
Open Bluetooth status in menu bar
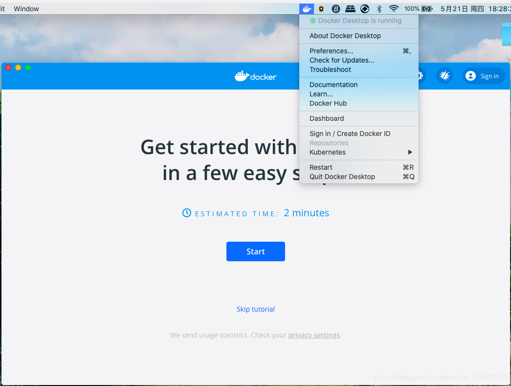(379, 9)
